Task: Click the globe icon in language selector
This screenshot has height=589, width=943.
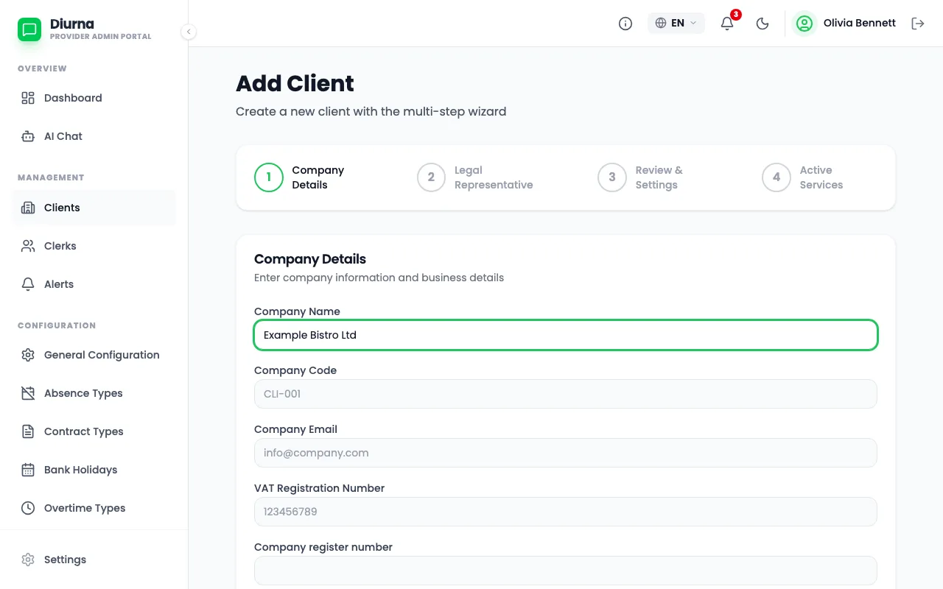Action: coord(661,23)
